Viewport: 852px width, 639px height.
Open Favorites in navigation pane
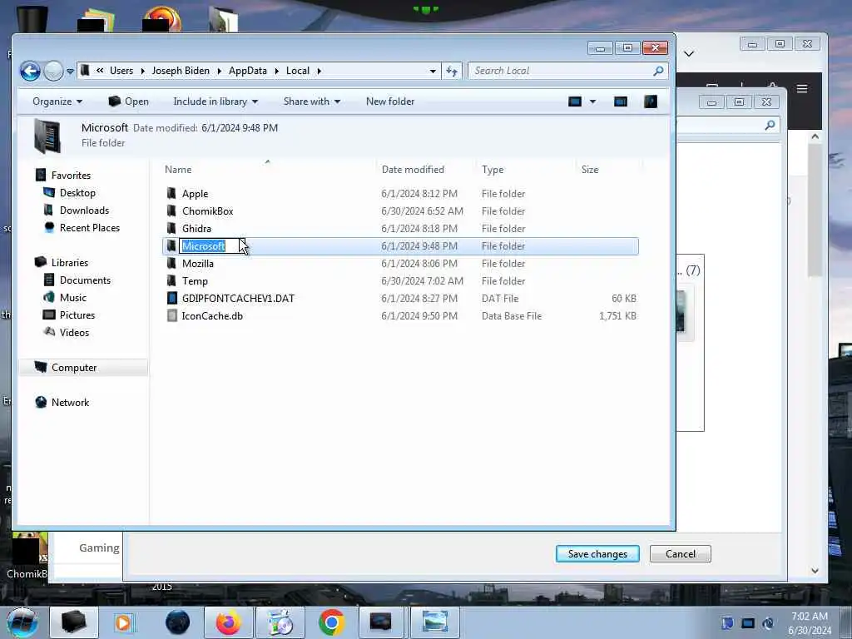[72, 176]
